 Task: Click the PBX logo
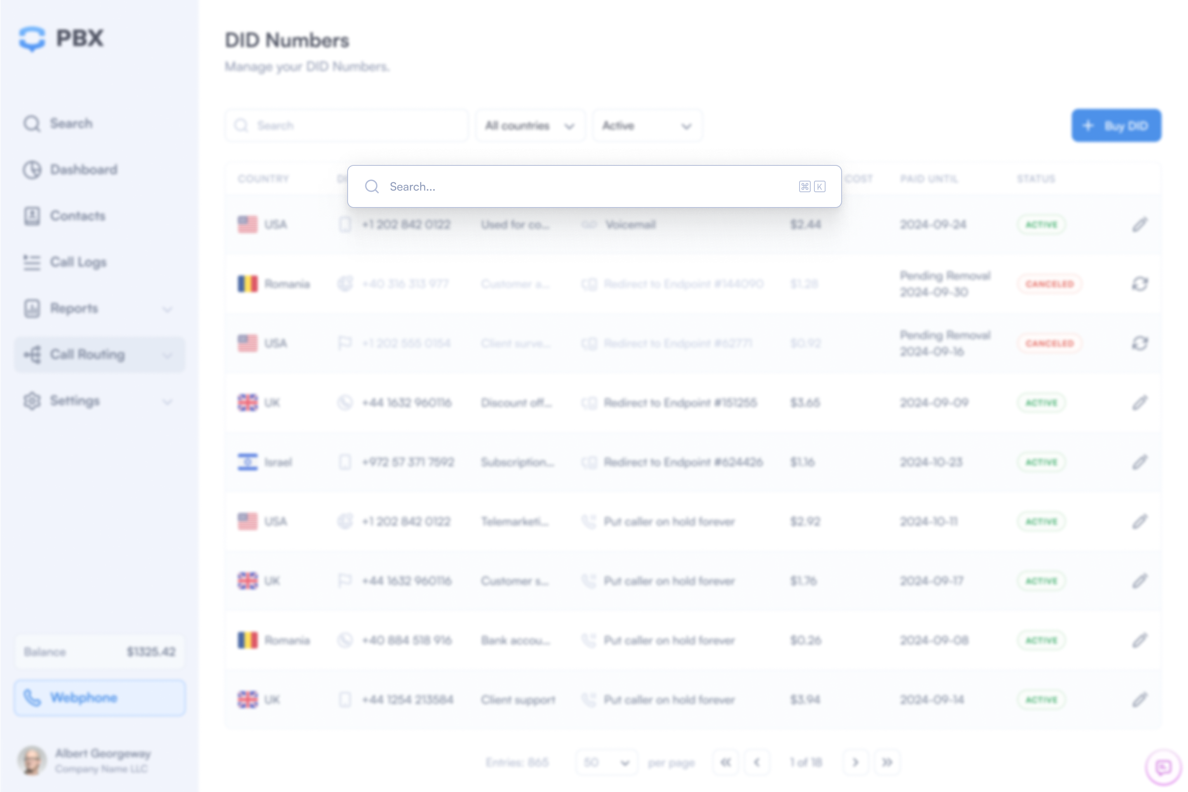[x=61, y=38]
